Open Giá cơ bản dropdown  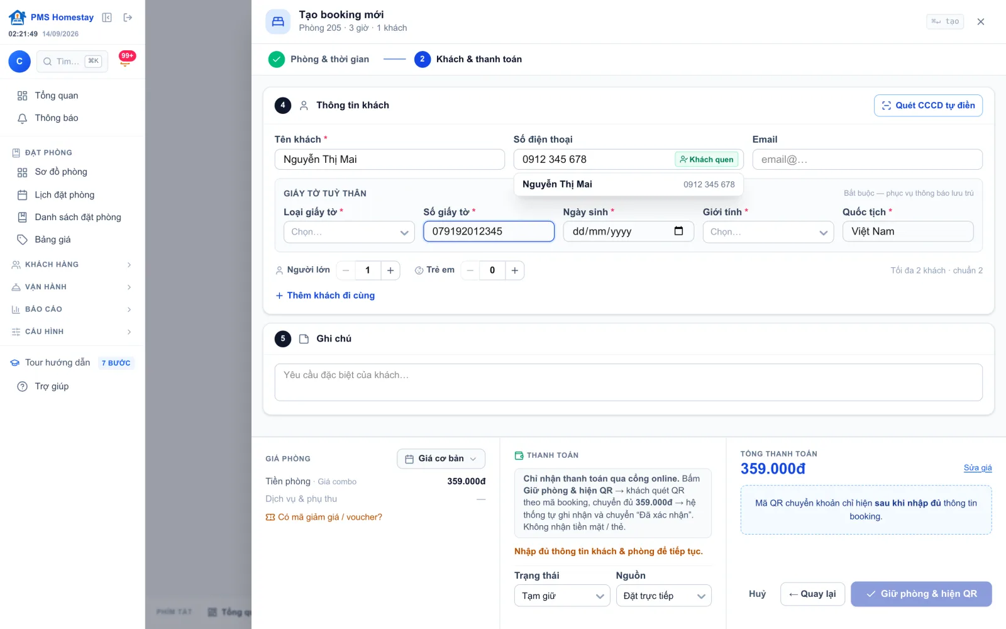coord(441,459)
